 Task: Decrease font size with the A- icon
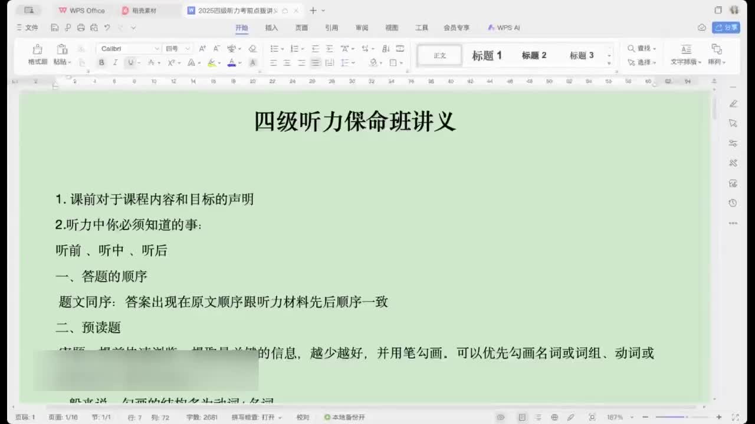pos(216,49)
